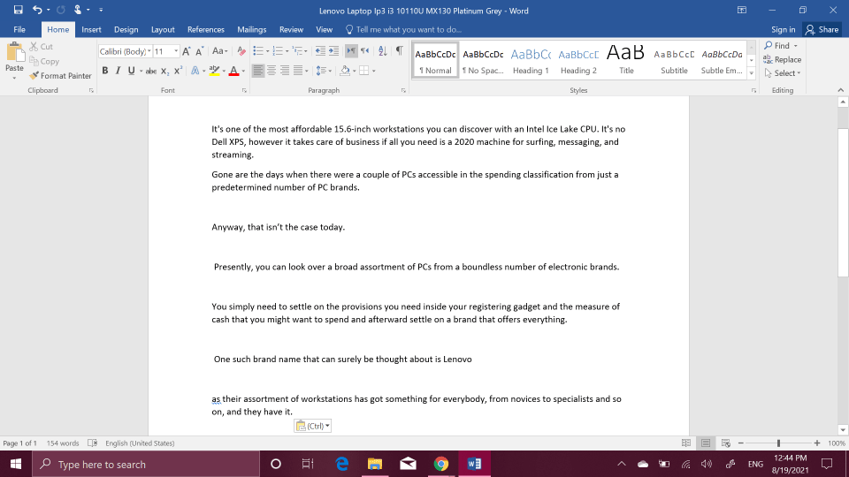Toggle right-to-left text direction
849x477 pixels.
[x=365, y=51]
